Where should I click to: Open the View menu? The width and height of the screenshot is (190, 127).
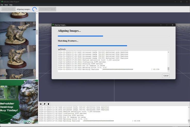tap(6, 5)
